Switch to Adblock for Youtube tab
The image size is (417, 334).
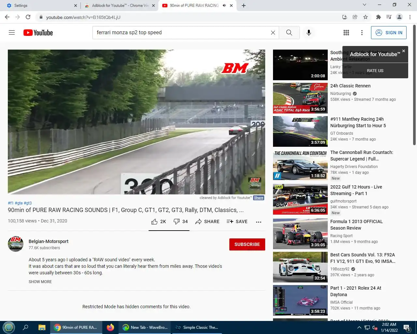(x=120, y=6)
